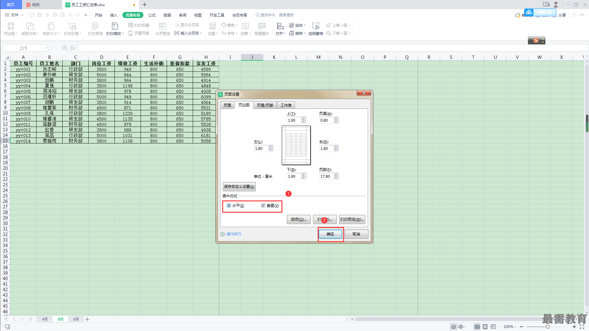
Task: Switch to 页面 tab in dialog
Action: [227, 105]
